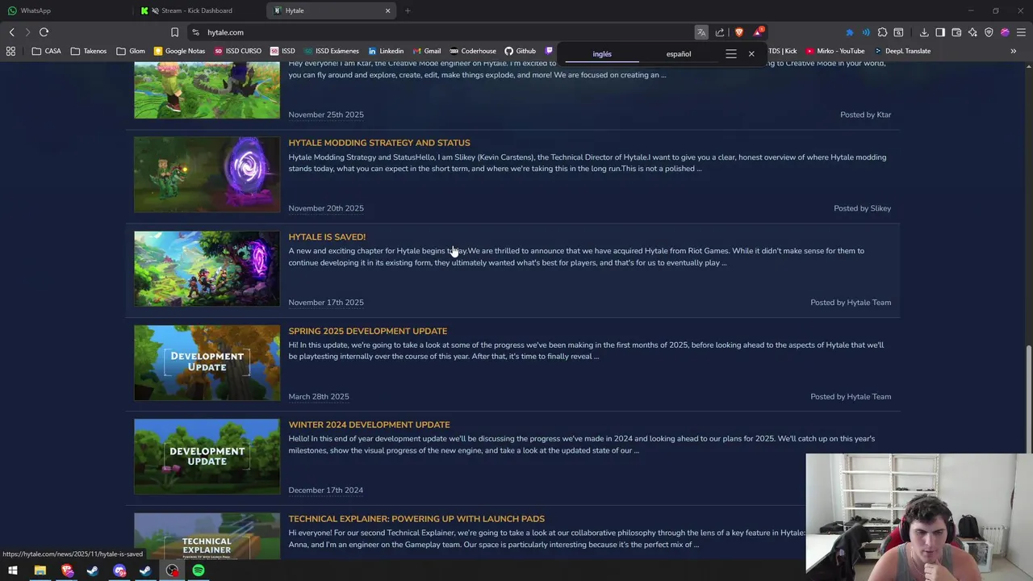
Task: Open OBS Studio from the taskbar
Action: pos(172,571)
